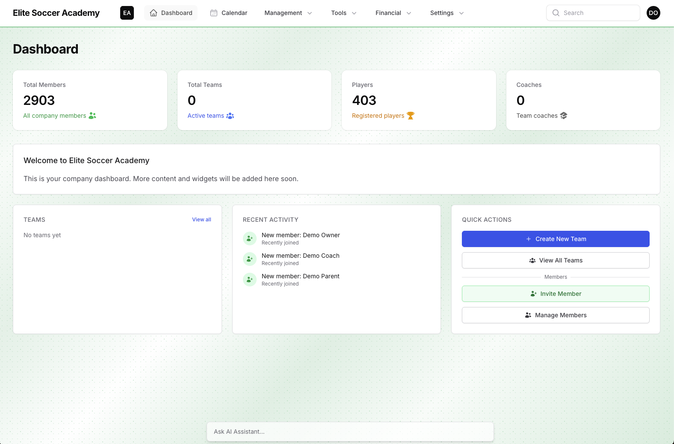Focus the Search field in header

point(593,13)
